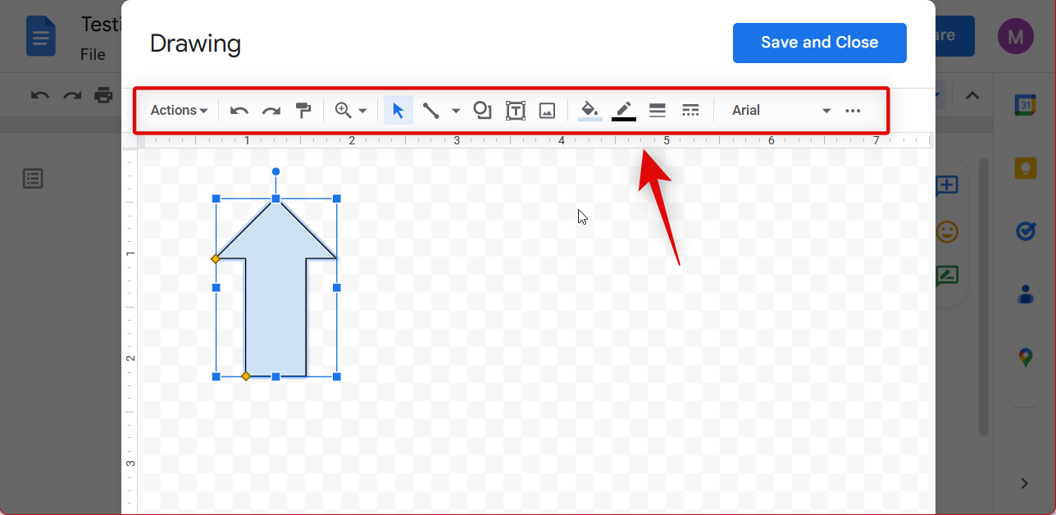Image resolution: width=1056 pixels, height=515 pixels.
Task: Expand the Zoom dropdown
Action: tap(351, 111)
